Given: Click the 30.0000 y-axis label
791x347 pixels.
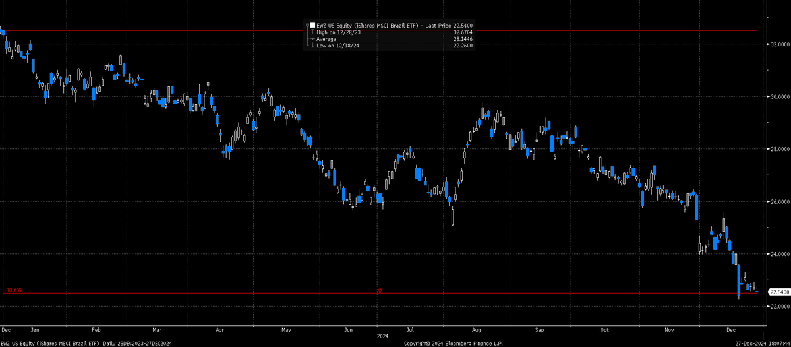Looking at the screenshot, I should tap(780, 96).
